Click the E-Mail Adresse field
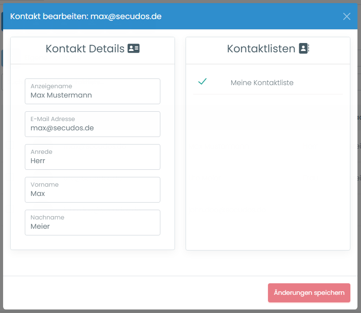This screenshot has width=361, height=313. (93, 124)
